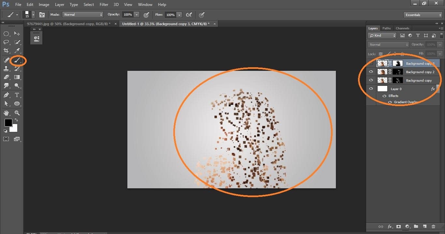
Task: Activate the Crop tool
Action: click(7, 51)
